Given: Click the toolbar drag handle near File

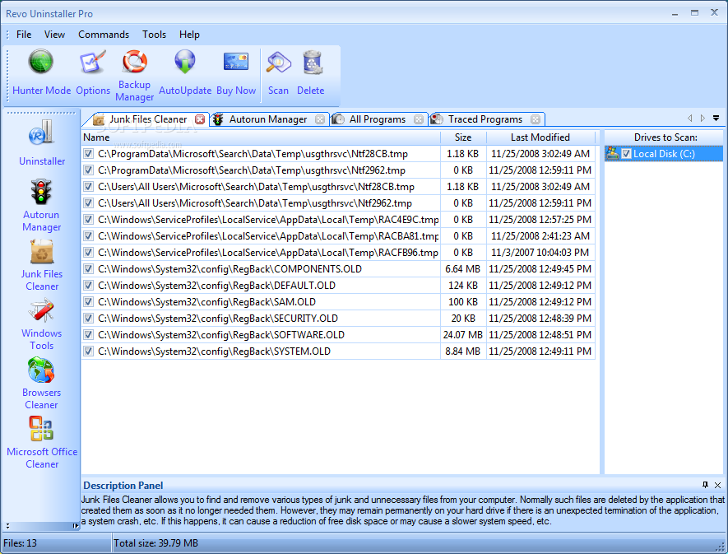Looking at the screenshot, I should tap(7, 35).
